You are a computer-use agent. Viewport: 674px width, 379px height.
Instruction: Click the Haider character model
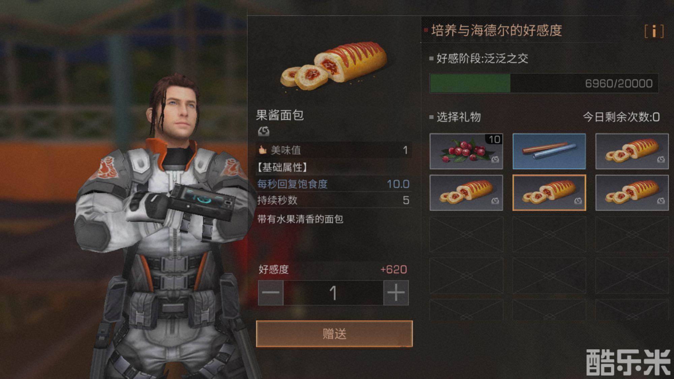click(165, 229)
